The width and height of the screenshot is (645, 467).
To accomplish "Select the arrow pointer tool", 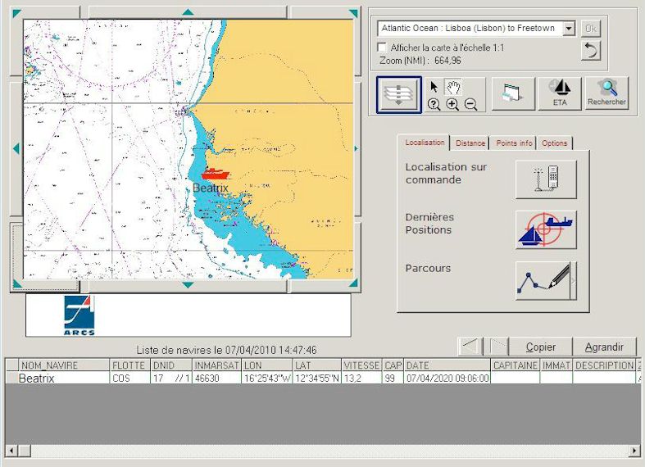I will click(434, 87).
